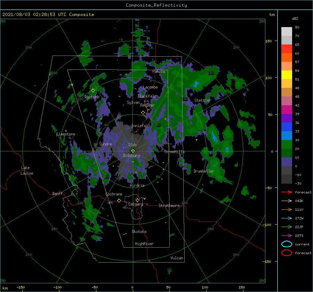Click the yellow diamond marker below Cochrane
This screenshot has width=313, height=292.
pyautogui.click(x=119, y=201)
